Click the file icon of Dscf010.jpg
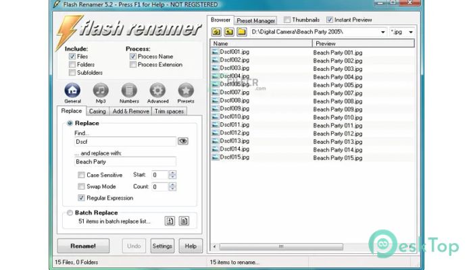Viewport: 473px width, 270px height. click(215, 117)
